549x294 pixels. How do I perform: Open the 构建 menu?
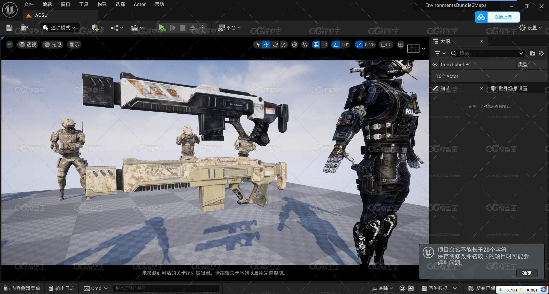(x=102, y=4)
